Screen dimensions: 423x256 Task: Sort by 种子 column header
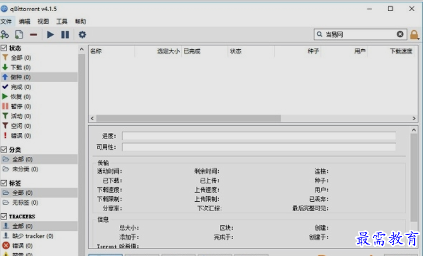(298, 51)
